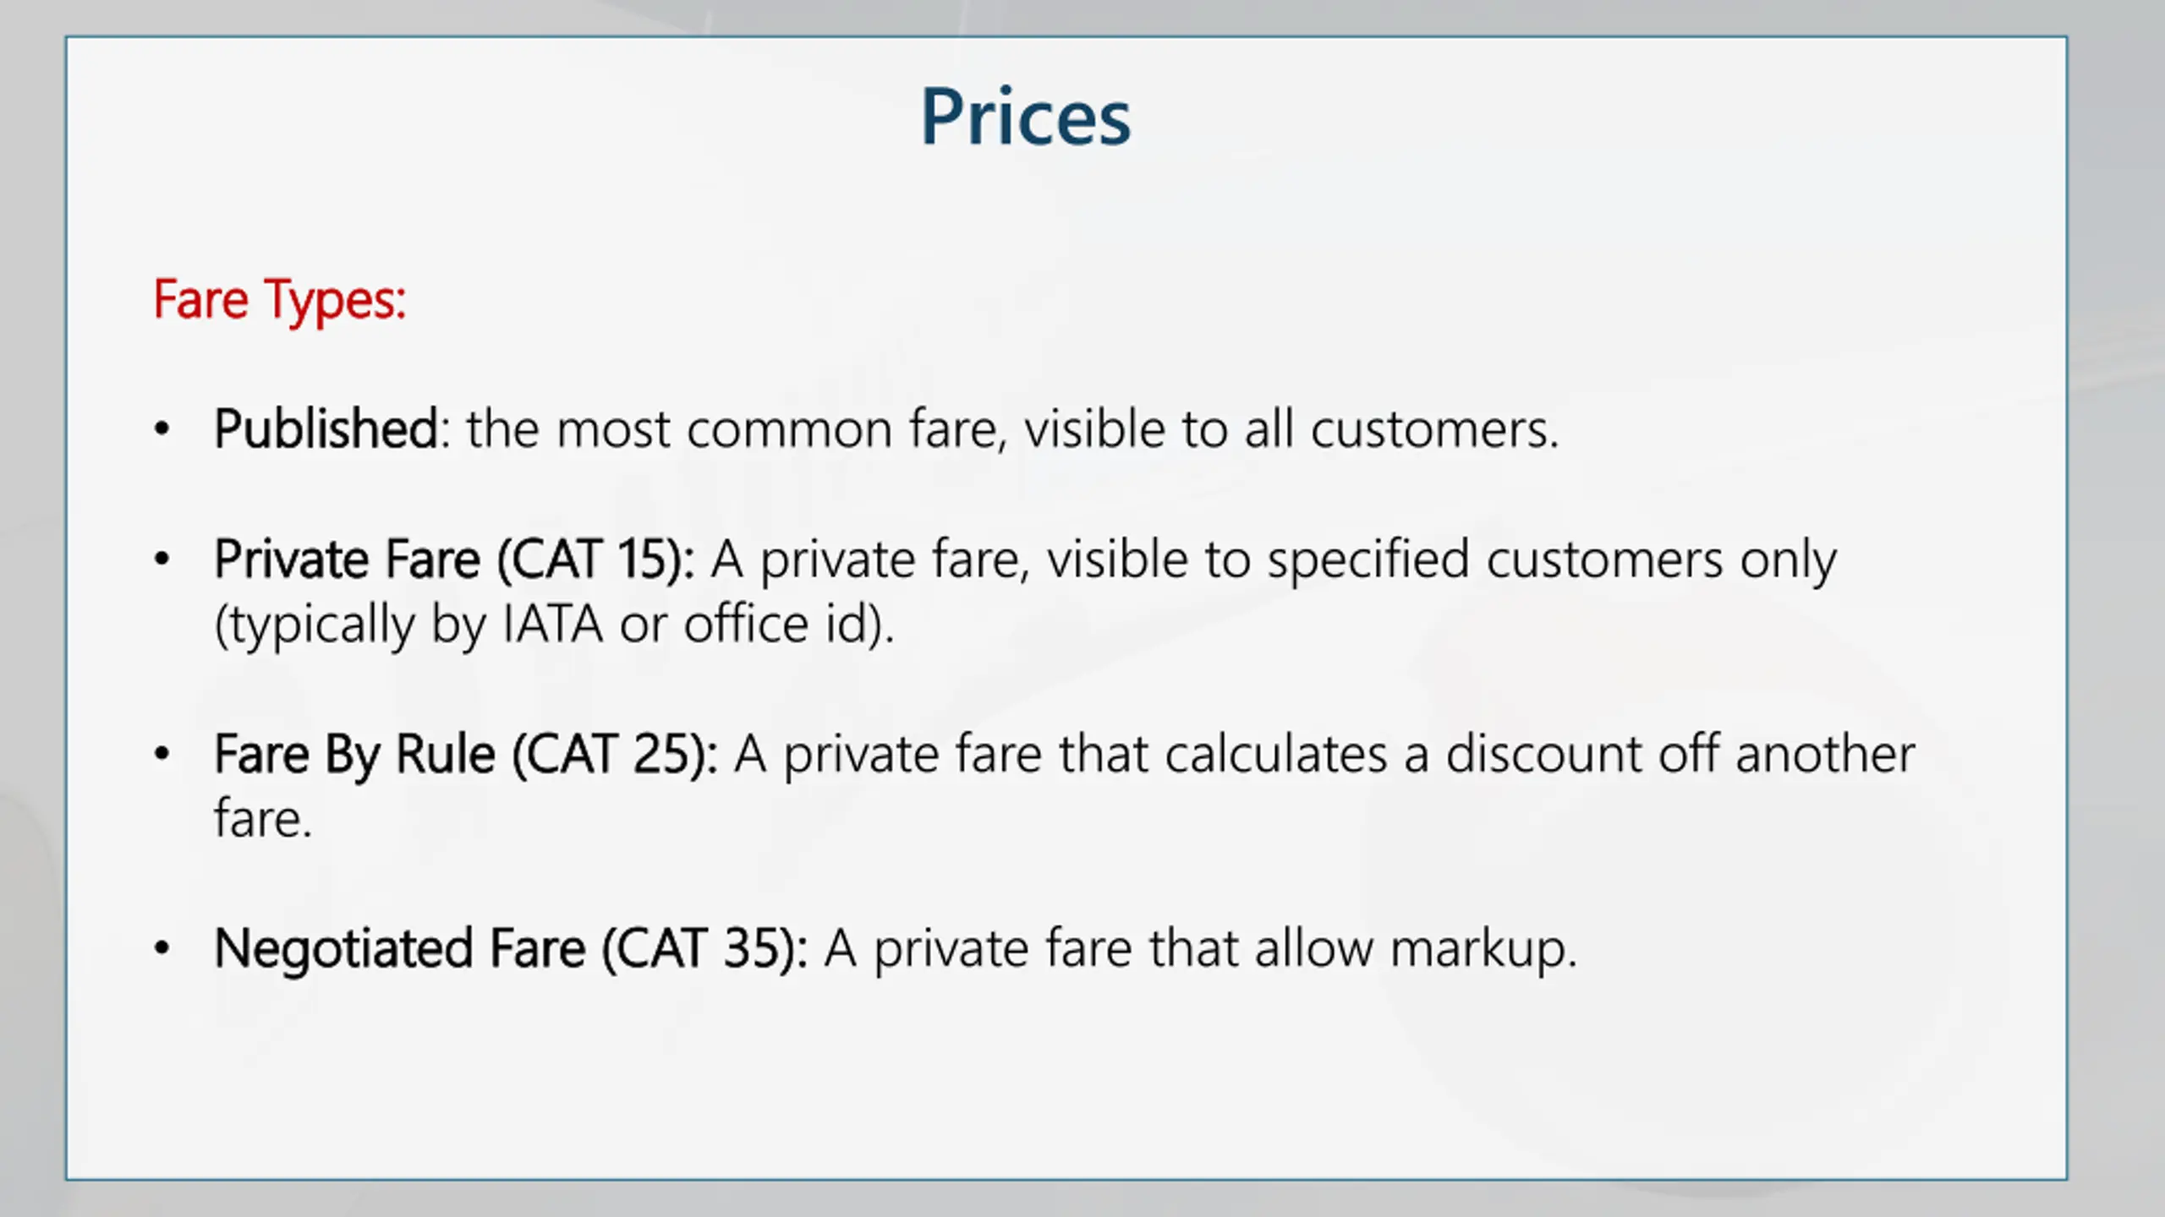The image size is (2165, 1217).
Task: Click the wrapped word "fare." on its own line
Action: click(263, 818)
